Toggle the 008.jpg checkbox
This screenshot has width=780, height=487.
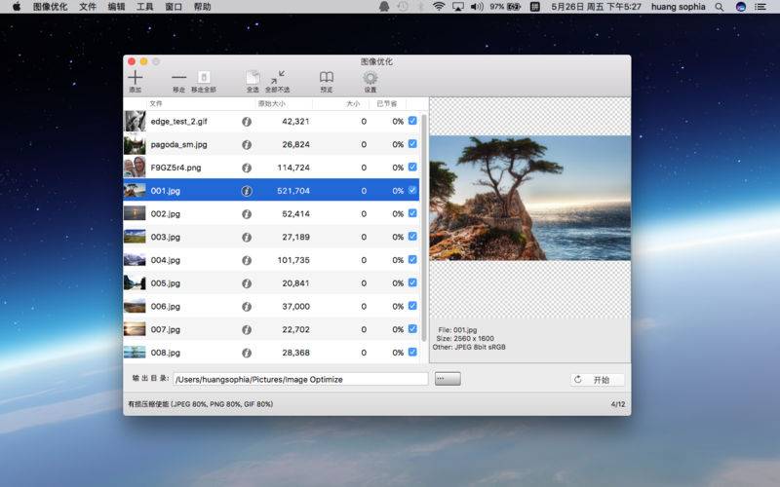coord(412,352)
